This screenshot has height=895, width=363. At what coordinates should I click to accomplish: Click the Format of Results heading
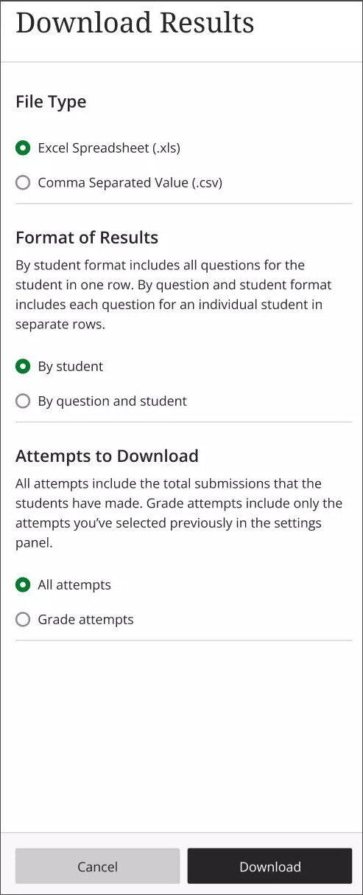(87, 238)
